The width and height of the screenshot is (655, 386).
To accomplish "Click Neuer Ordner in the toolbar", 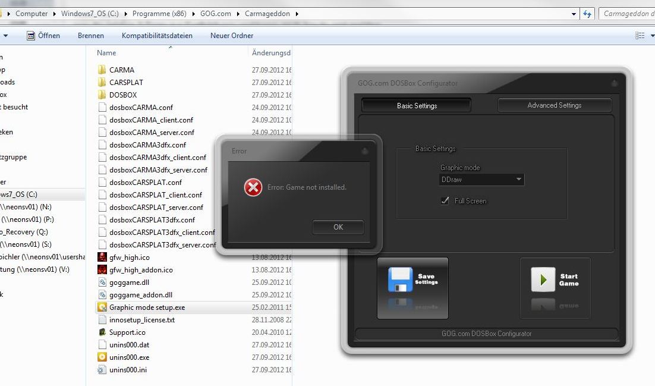I will 232,36.
